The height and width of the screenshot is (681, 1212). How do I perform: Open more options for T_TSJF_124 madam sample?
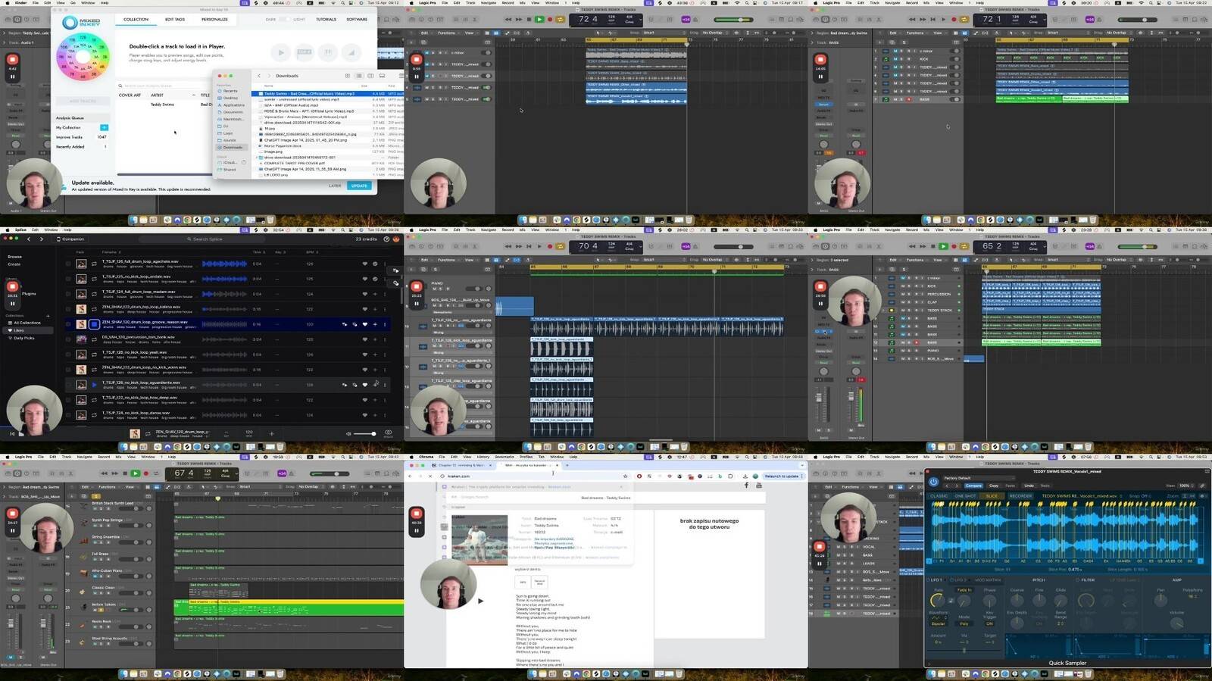click(384, 294)
